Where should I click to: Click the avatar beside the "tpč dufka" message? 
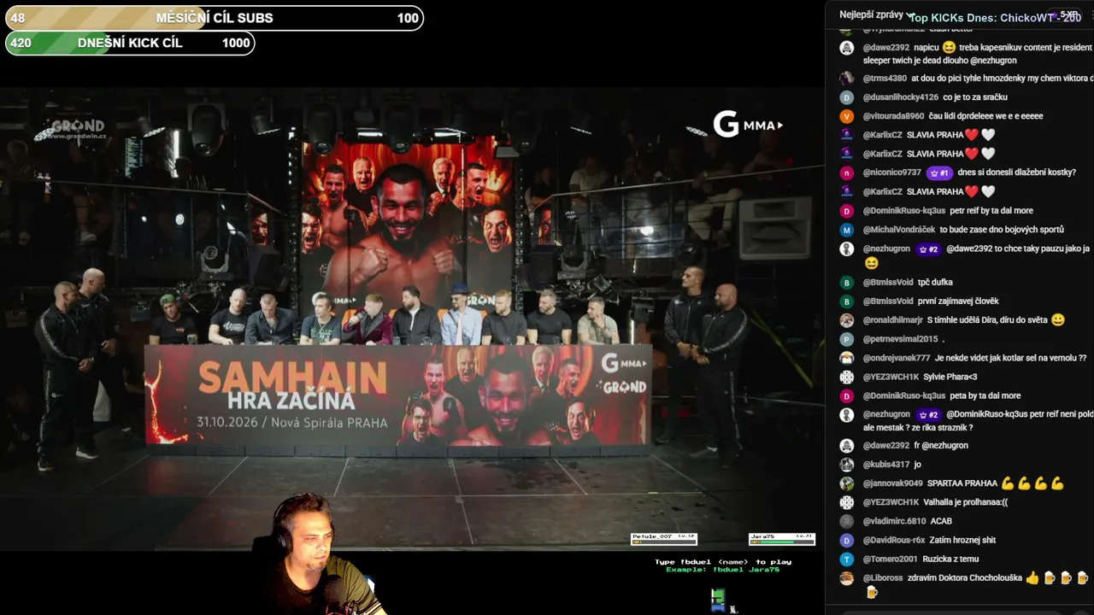coord(847,283)
